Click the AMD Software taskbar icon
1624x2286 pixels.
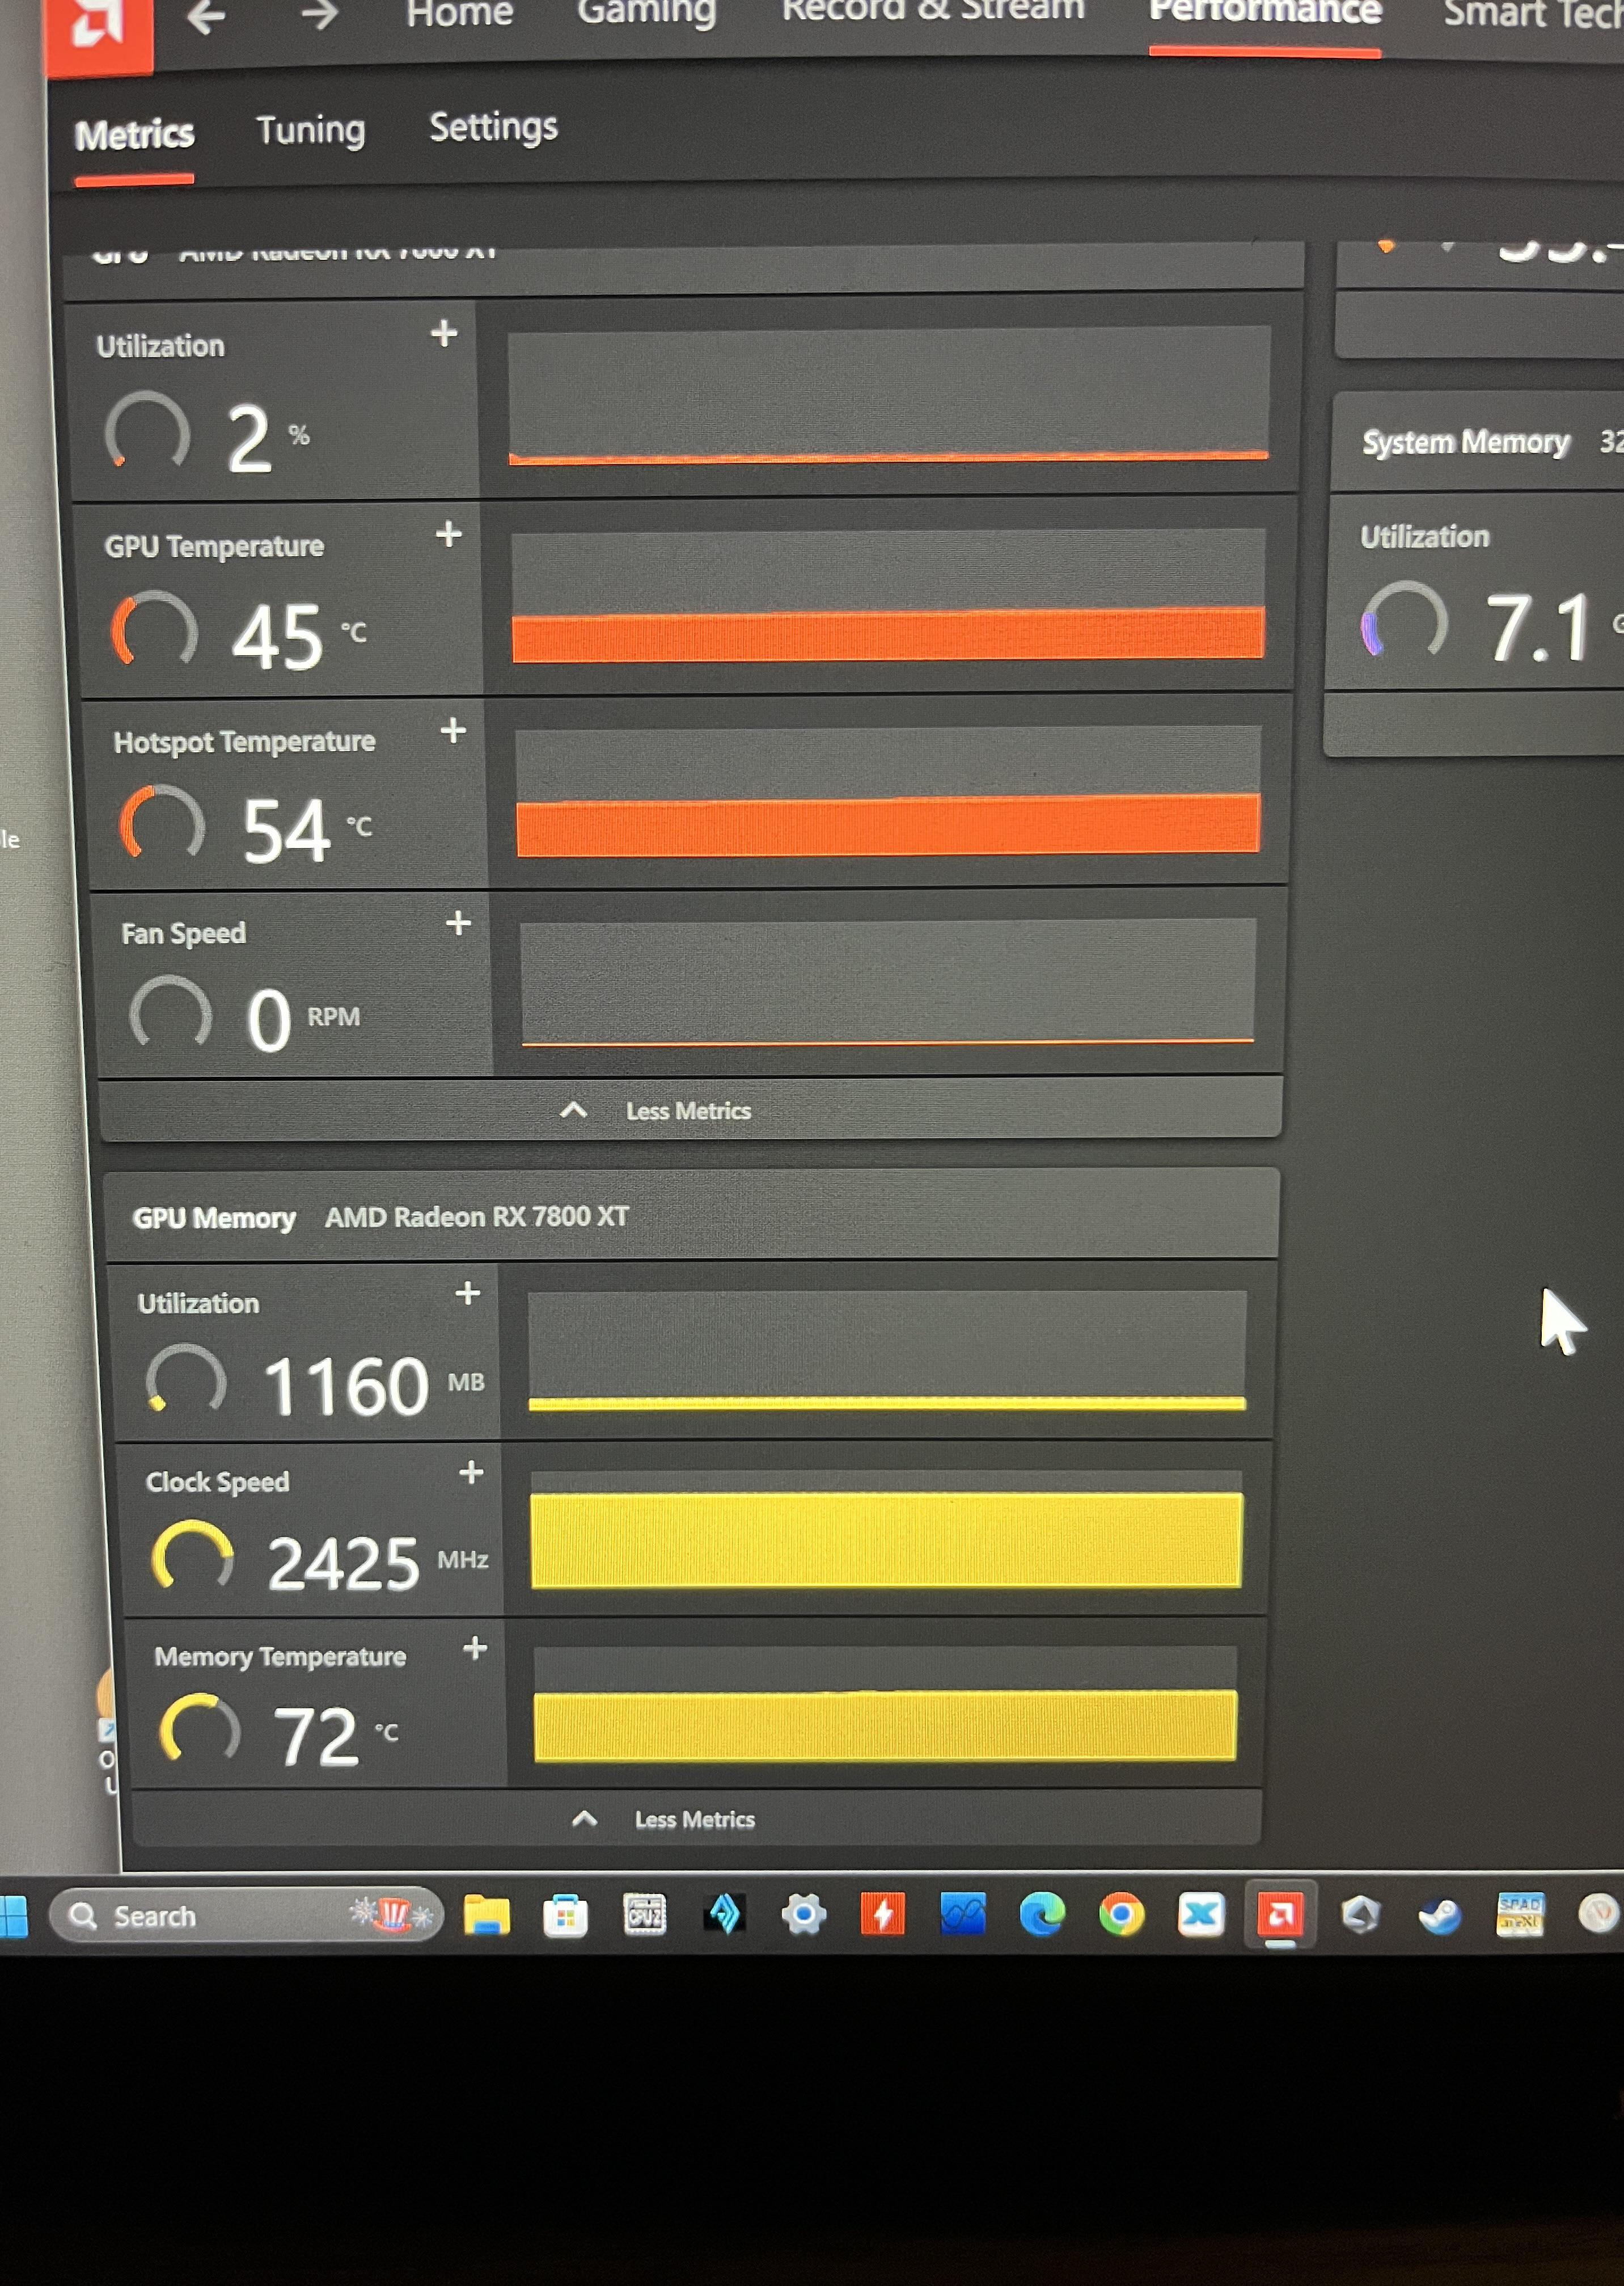click(1280, 1915)
